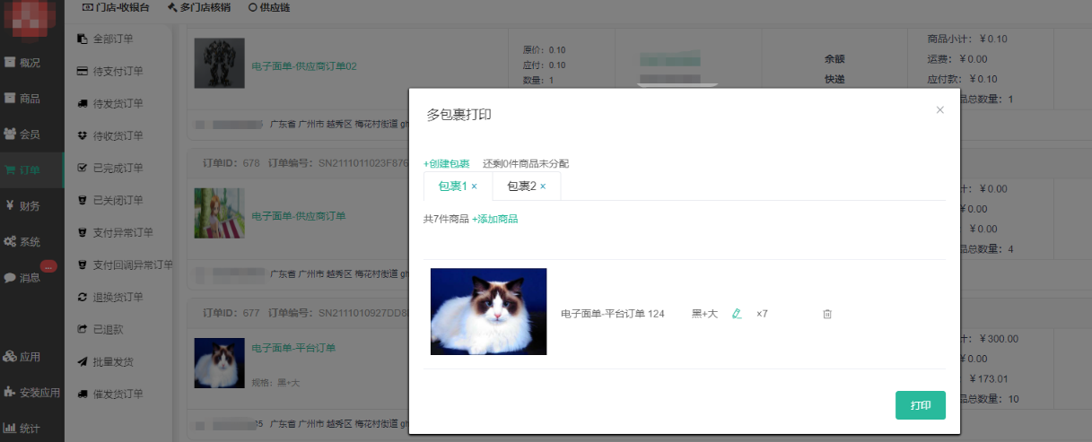Open 会员 in the left sidebar

(x=31, y=134)
